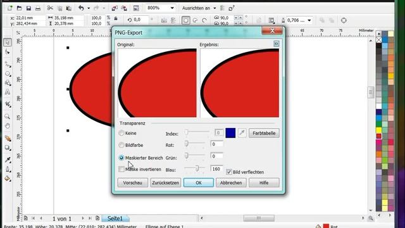Click the Grün slider handle
Screen dimensions: 405x228
pyautogui.click(x=186, y=155)
